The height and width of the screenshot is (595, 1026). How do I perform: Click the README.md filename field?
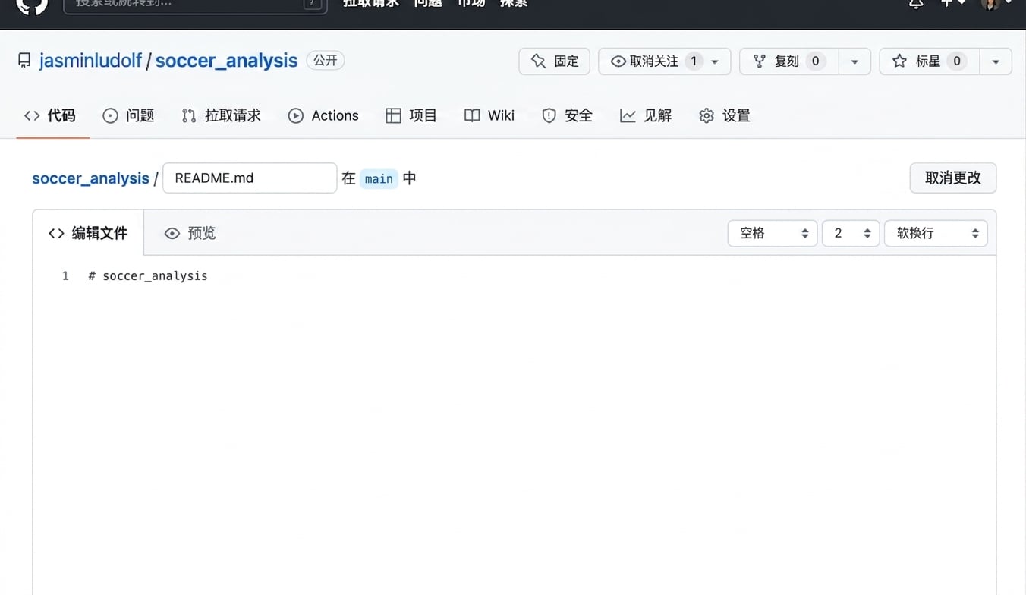pyautogui.click(x=250, y=178)
